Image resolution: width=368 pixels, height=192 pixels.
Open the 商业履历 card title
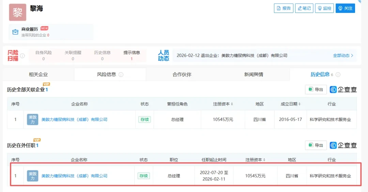[x=30, y=29]
